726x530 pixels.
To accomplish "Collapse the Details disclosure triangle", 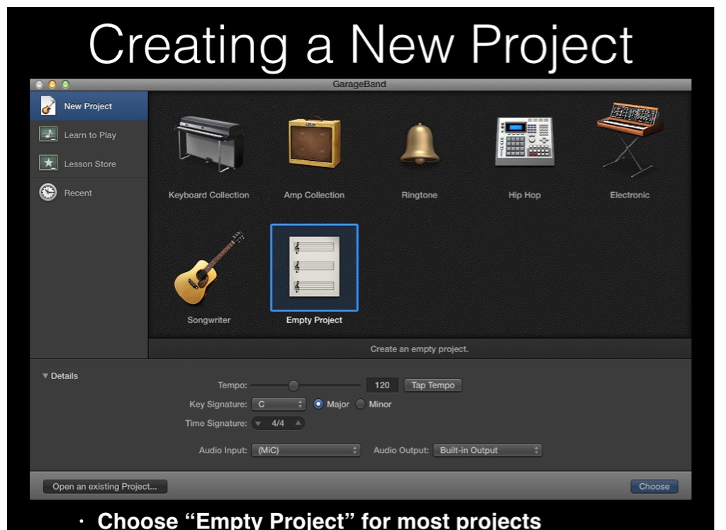I will [45, 376].
